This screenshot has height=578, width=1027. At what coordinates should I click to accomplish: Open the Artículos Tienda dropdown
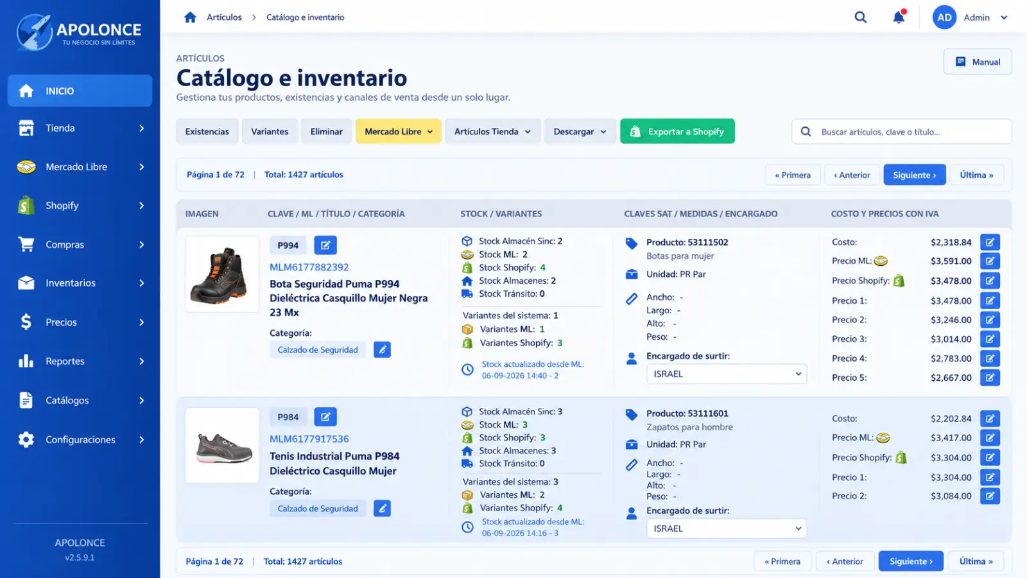(x=492, y=131)
